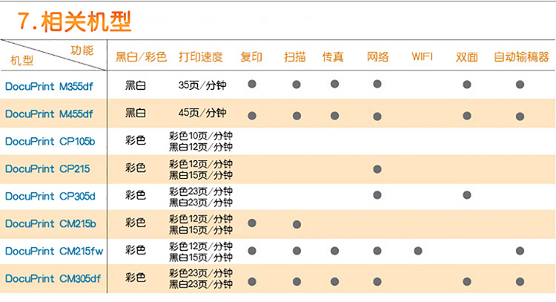Select the 自动输稿器 column header
Viewport: 556px width, 302px height.
520,57
